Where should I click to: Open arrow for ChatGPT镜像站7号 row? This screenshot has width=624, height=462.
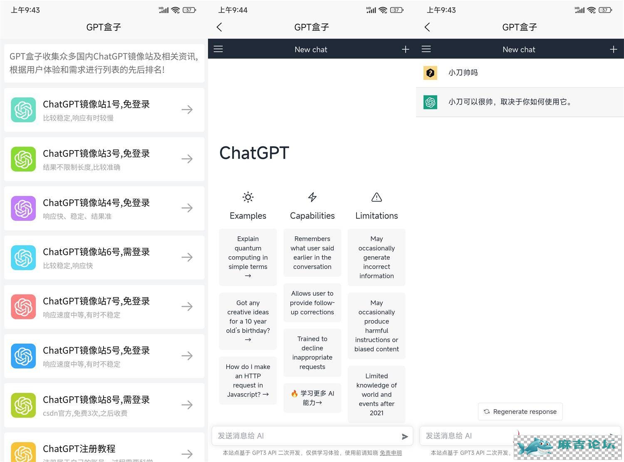click(x=187, y=306)
